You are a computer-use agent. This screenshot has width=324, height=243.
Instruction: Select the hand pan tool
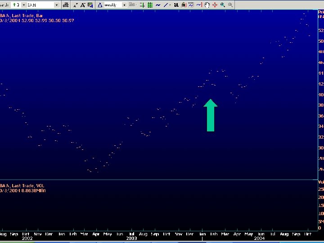(207, 5)
